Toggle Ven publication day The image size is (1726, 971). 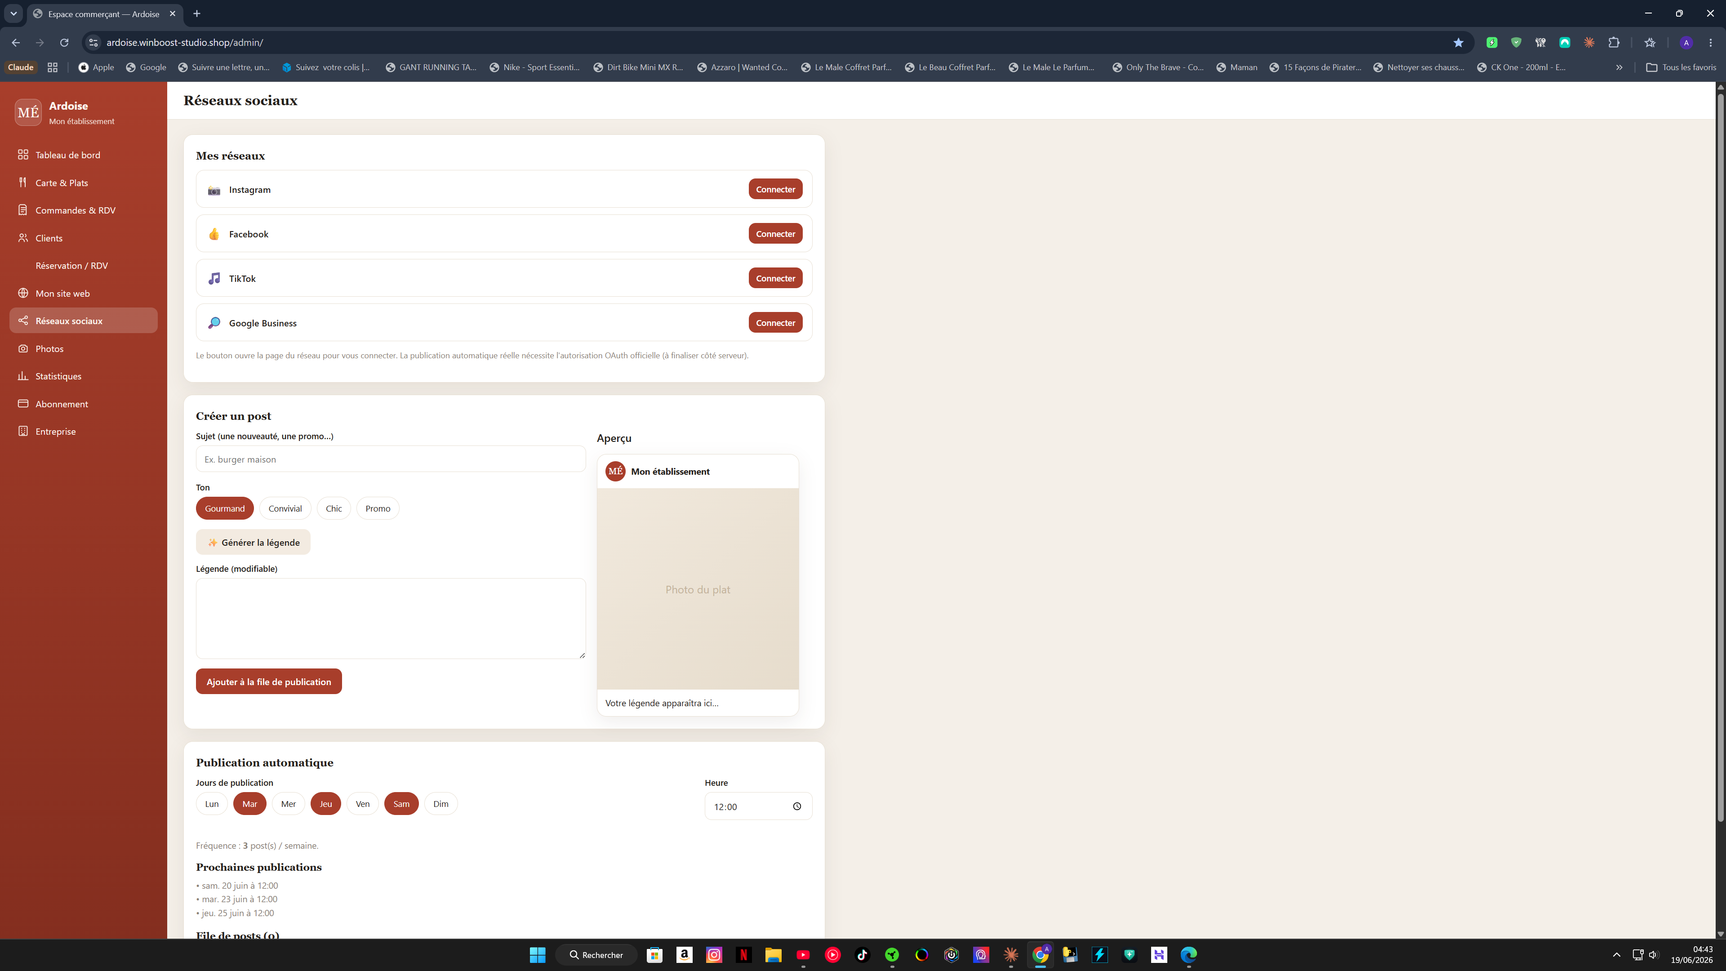[362, 803]
